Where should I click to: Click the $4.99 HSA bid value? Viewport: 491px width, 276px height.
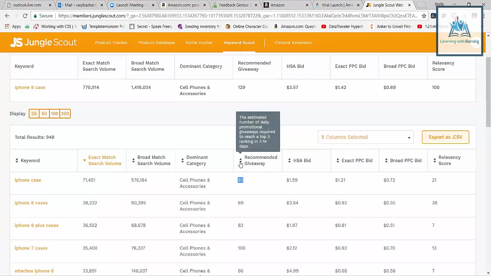coord(292,271)
